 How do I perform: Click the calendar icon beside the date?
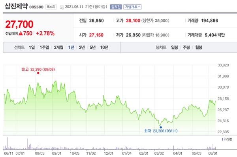pos(62,7)
